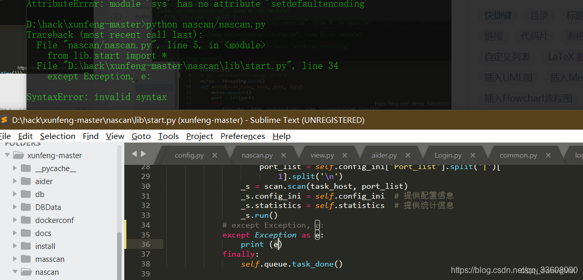Click the 'finally:' code line

coord(240,254)
